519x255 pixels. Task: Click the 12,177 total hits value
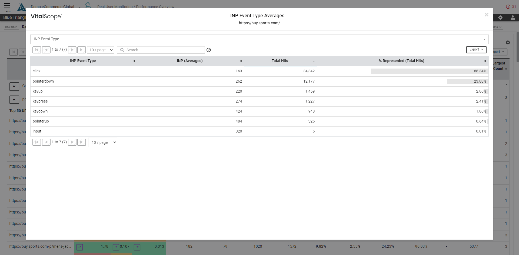pyautogui.click(x=309, y=81)
